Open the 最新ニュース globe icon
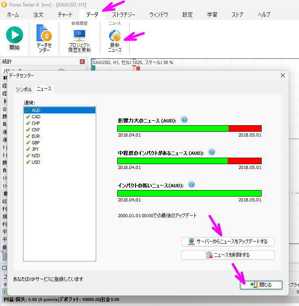299x306 pixels. [115, 36]
